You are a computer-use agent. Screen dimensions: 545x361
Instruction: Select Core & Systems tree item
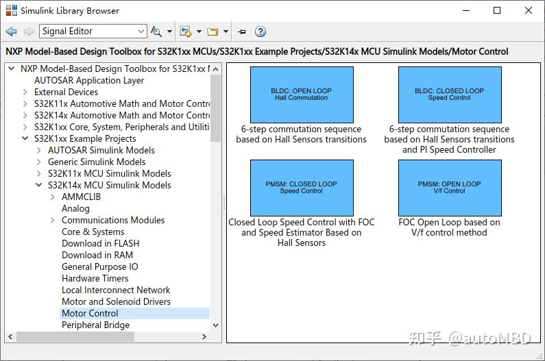tap(93, 232)
